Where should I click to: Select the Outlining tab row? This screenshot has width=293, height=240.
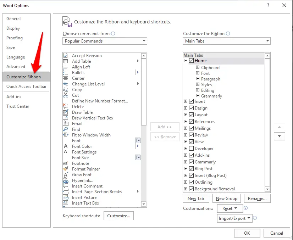pos(204,182)
